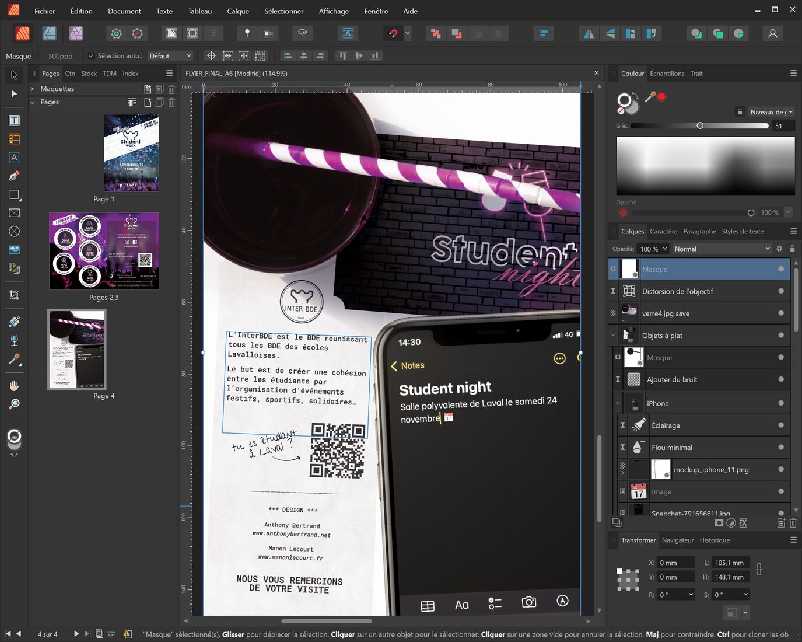
Task: Toggle visibility of the Éclairage layer
Action: pyautogui.click(x=780, y=425)
